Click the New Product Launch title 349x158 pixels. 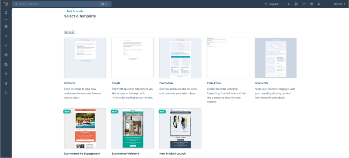tap(173, 154)
